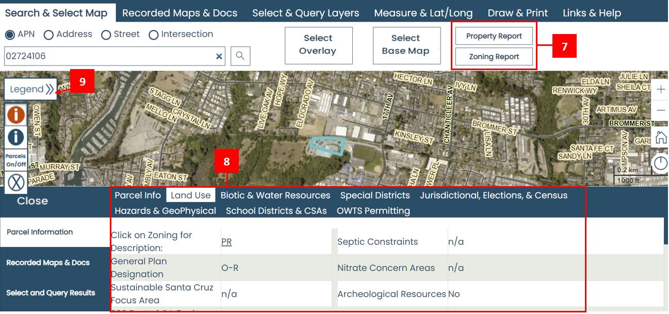Open the Select Base Map button
This screenshot has height=314, width=669.
point(406,45)
